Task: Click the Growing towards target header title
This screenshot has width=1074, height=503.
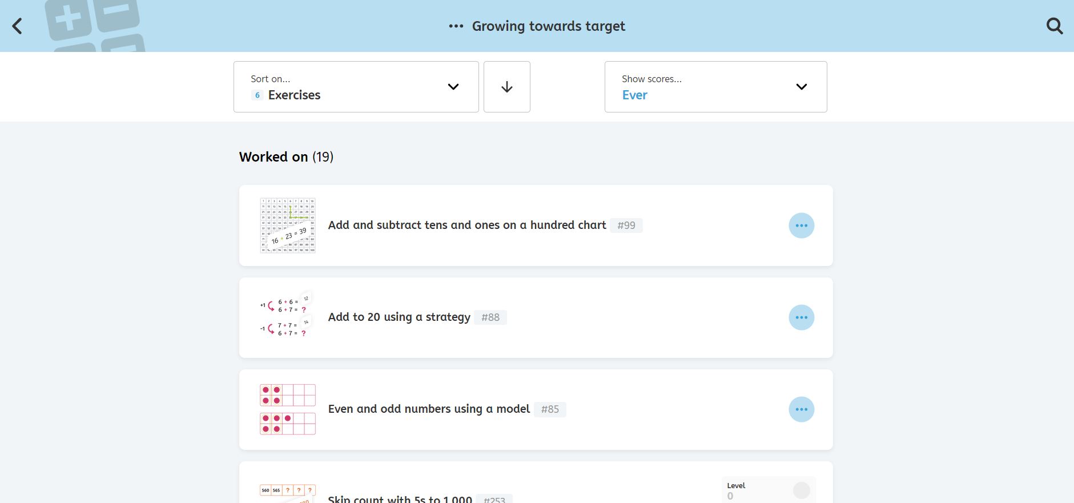Action: pyautogui.click(x=548, y=26)
